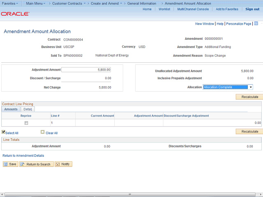Expand the Favorites menu
263x197 pixels.
10,3
